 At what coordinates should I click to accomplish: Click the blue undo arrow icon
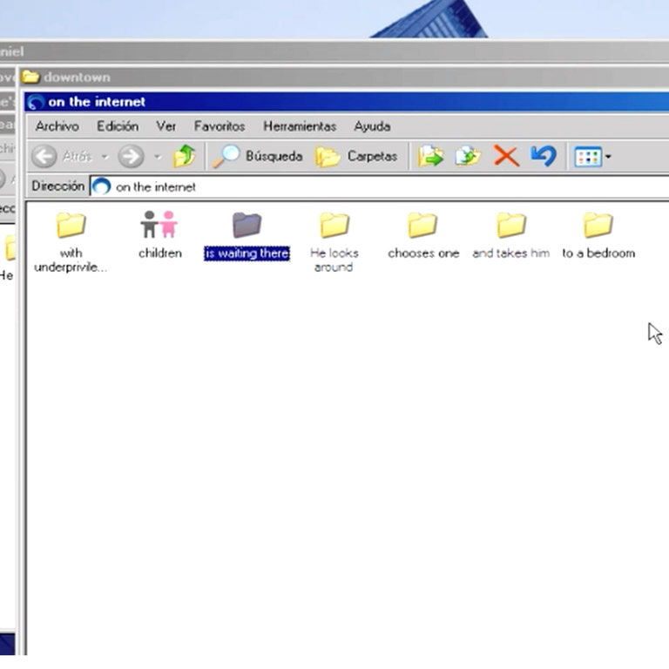(543, 157)
